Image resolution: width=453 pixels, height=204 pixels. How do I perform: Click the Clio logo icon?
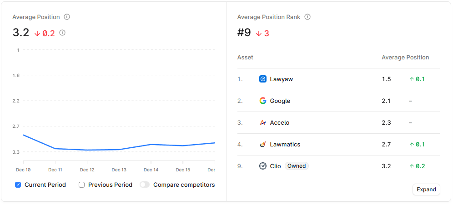pos(263,166)
